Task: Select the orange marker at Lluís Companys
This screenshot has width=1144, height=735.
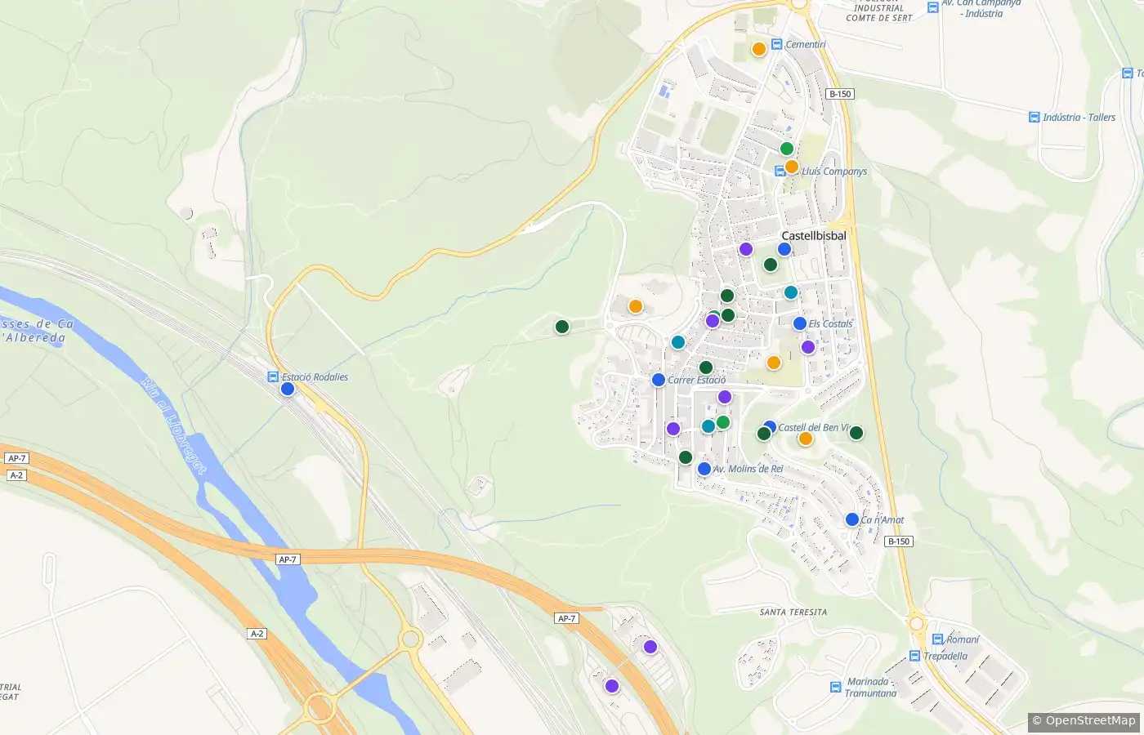Action: (x=791, y=167)
